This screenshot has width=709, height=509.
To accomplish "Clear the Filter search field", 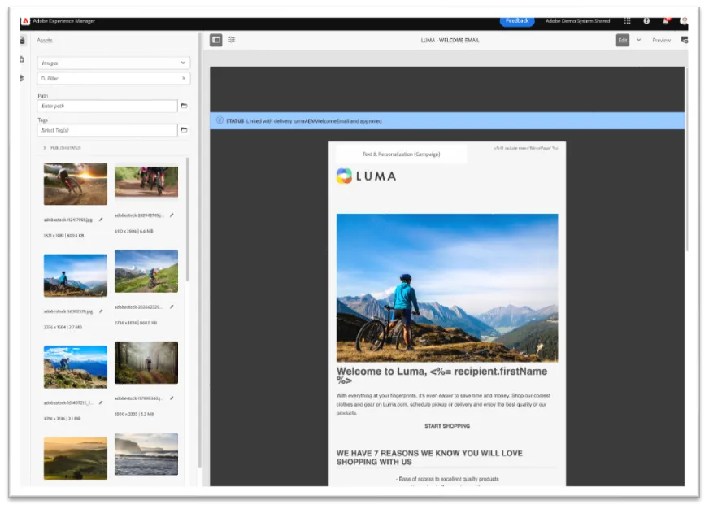I will (x=184, y=78).
